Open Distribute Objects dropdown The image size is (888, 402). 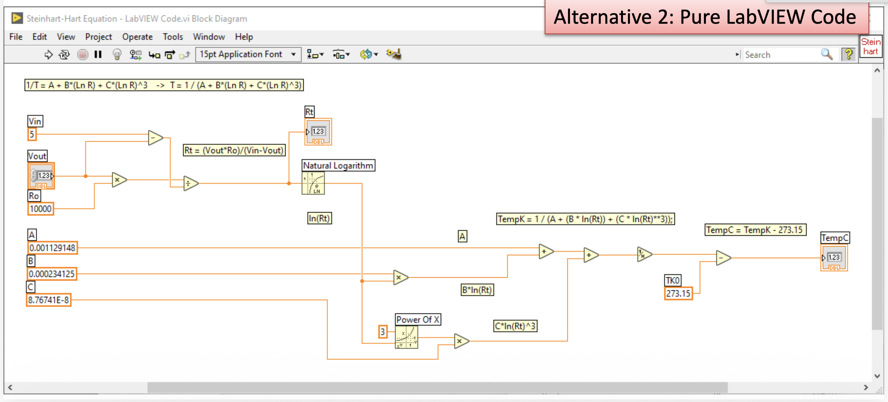click(341, 54)
